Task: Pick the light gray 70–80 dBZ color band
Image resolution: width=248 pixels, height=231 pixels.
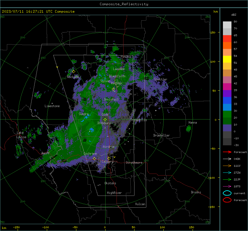Action: click(x=227, y=25)
